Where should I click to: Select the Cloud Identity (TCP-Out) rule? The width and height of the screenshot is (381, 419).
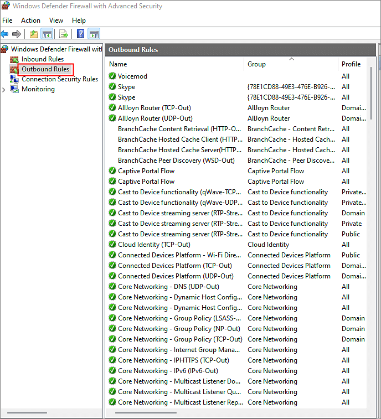pyautogui.click(x=154, y=245)
